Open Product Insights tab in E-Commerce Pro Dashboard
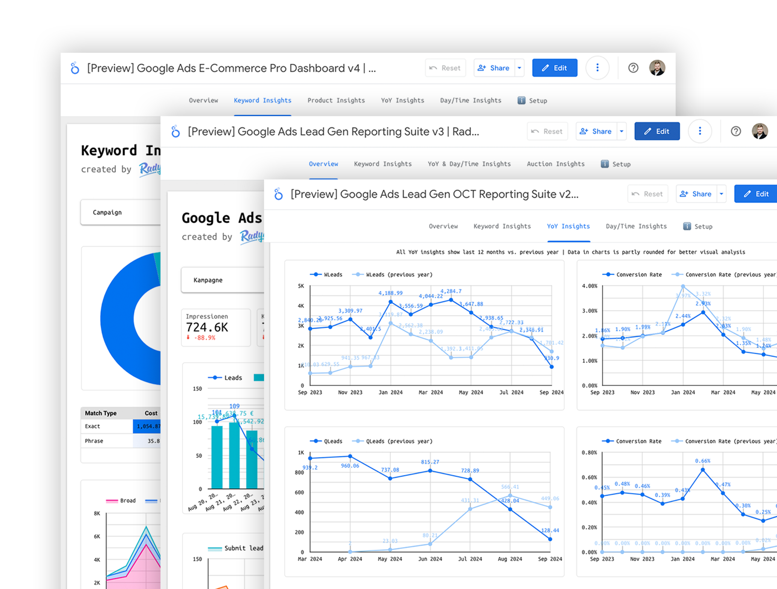This screenshot has width=777, height=589. tap(336, 100)
